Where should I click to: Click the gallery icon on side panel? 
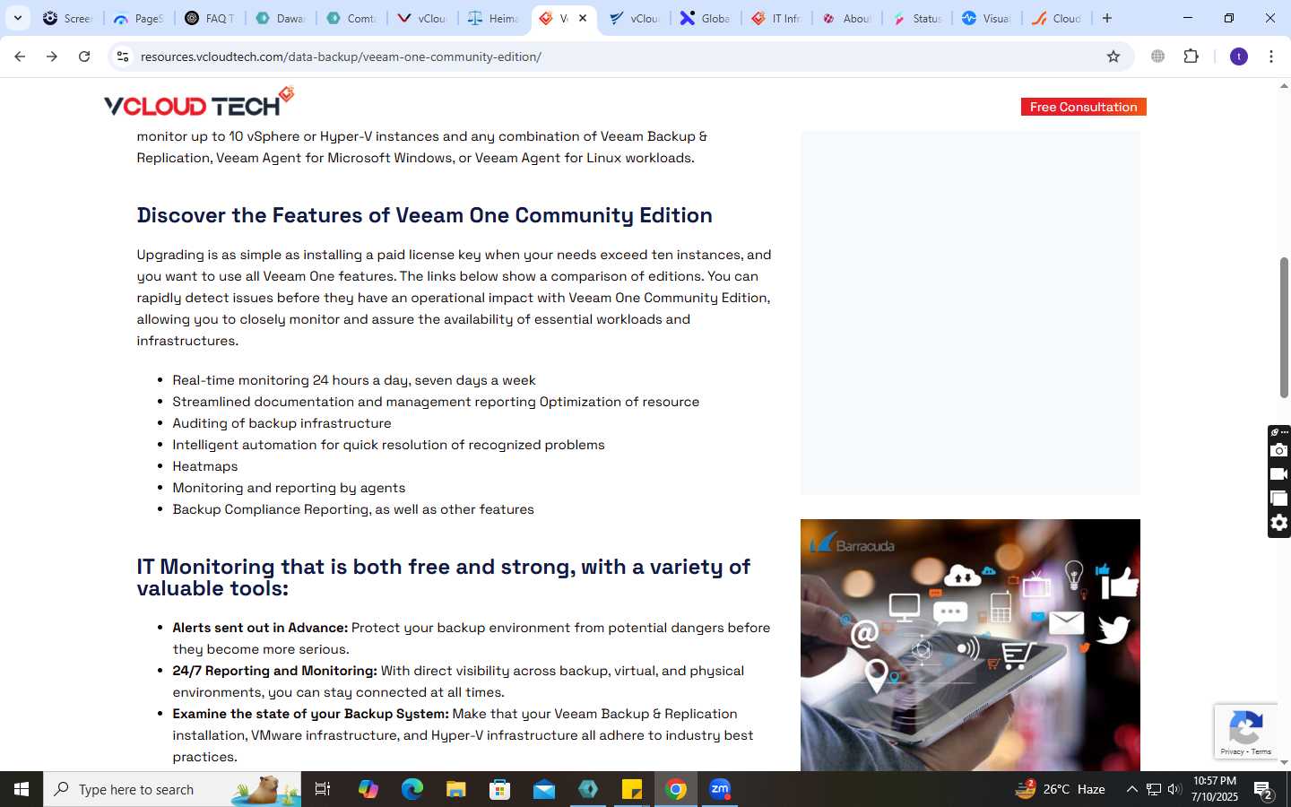pyautogui.click(x=1279, y=499)
